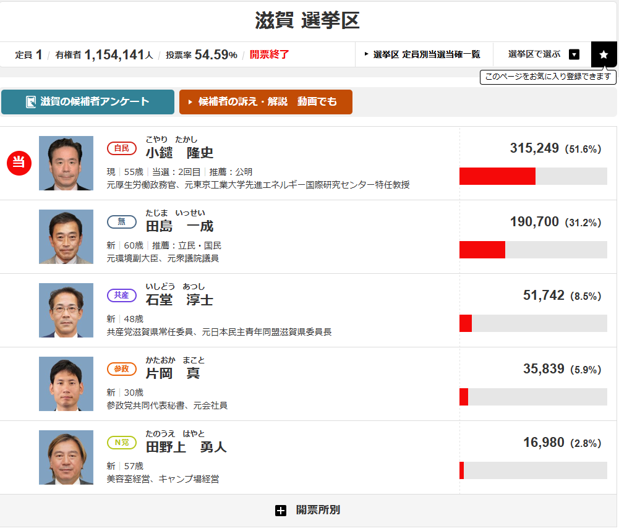Click 候補者の訴え・解説 動画でも button
Screen dimensions: 619x531
point(266,102)
